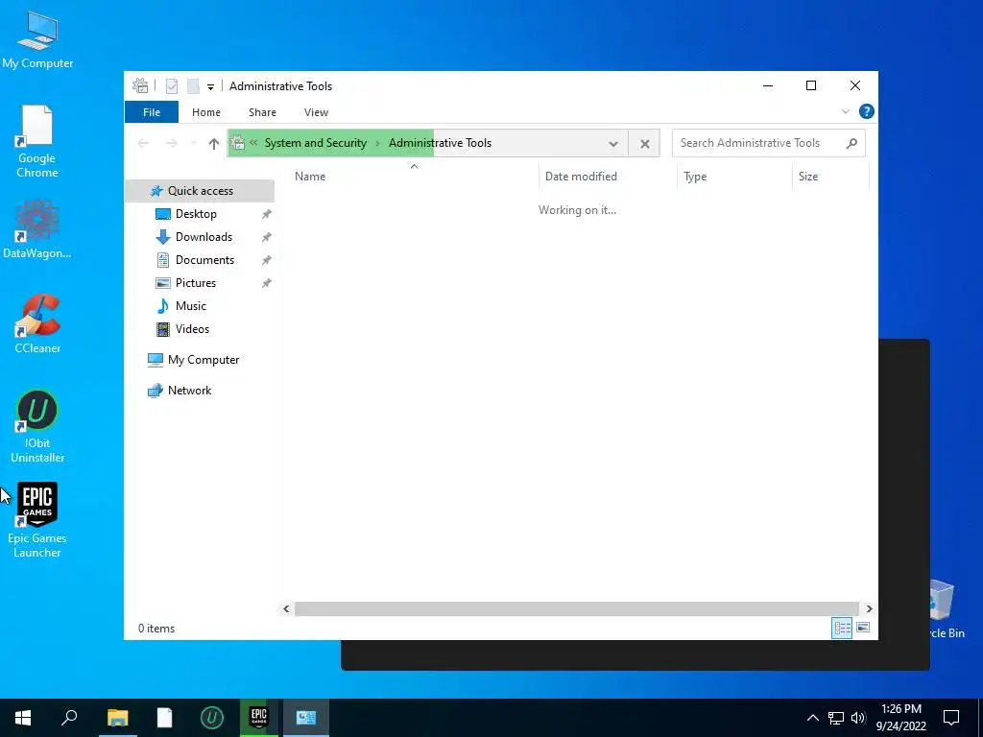Open Pictures in the navigation pane
The width and height of the screenshot is (983, 737).
tap(195, 283)
